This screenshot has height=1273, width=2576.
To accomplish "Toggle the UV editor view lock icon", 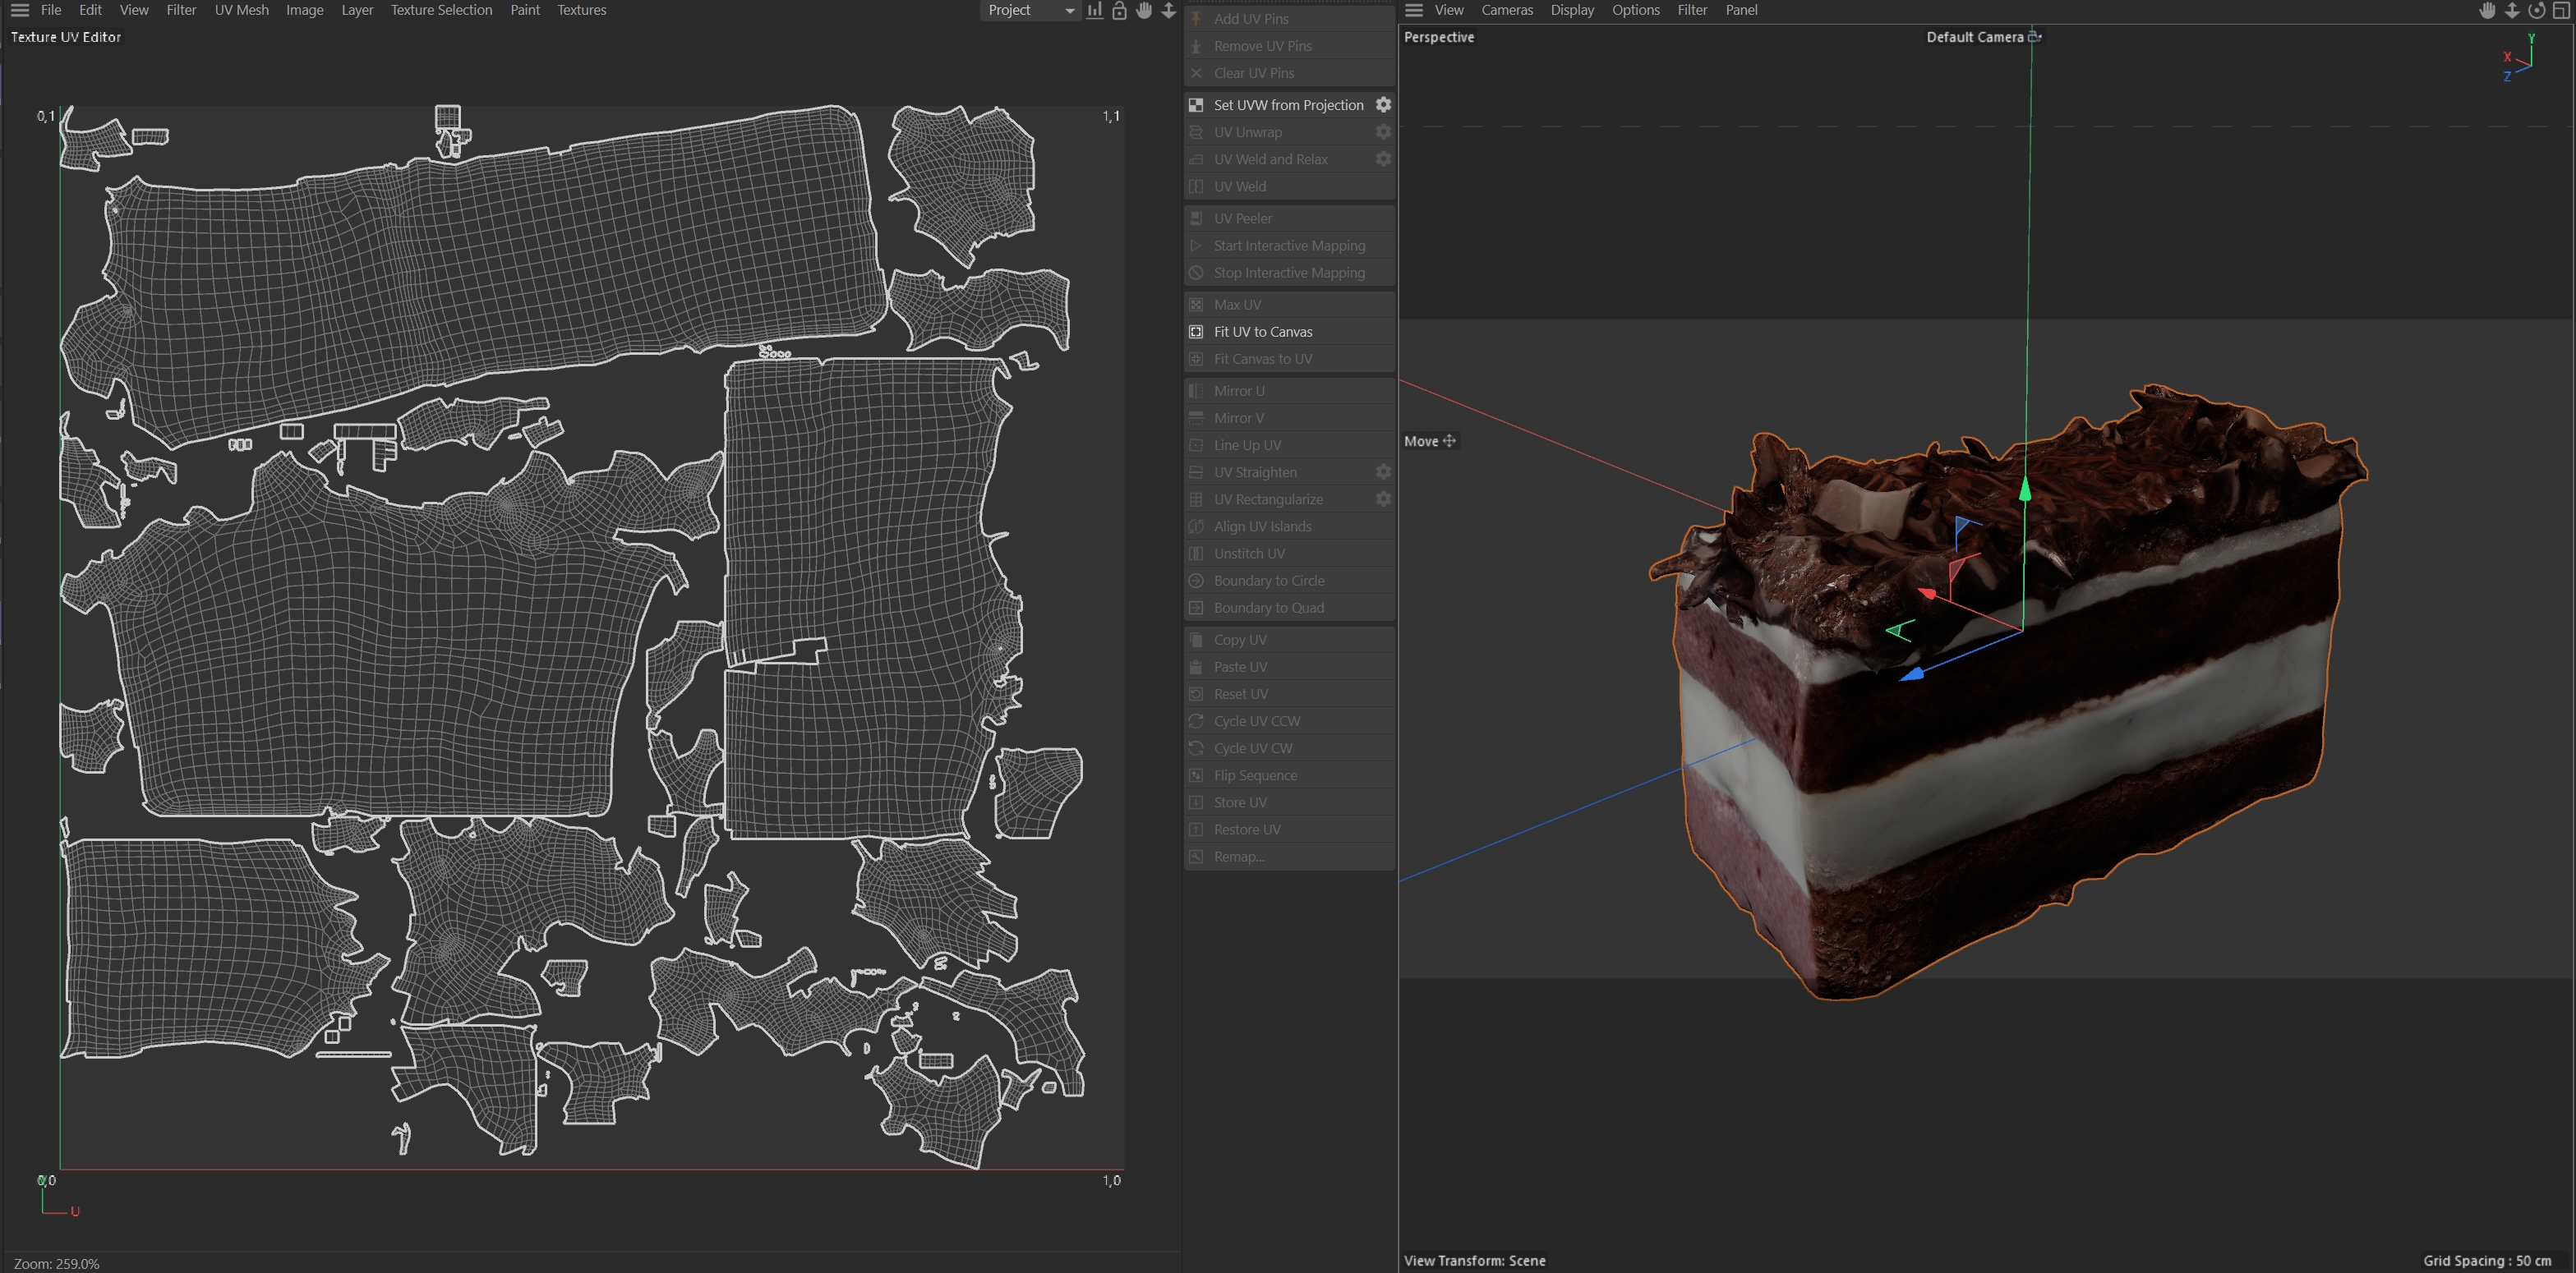I will tap(1119, 11).
